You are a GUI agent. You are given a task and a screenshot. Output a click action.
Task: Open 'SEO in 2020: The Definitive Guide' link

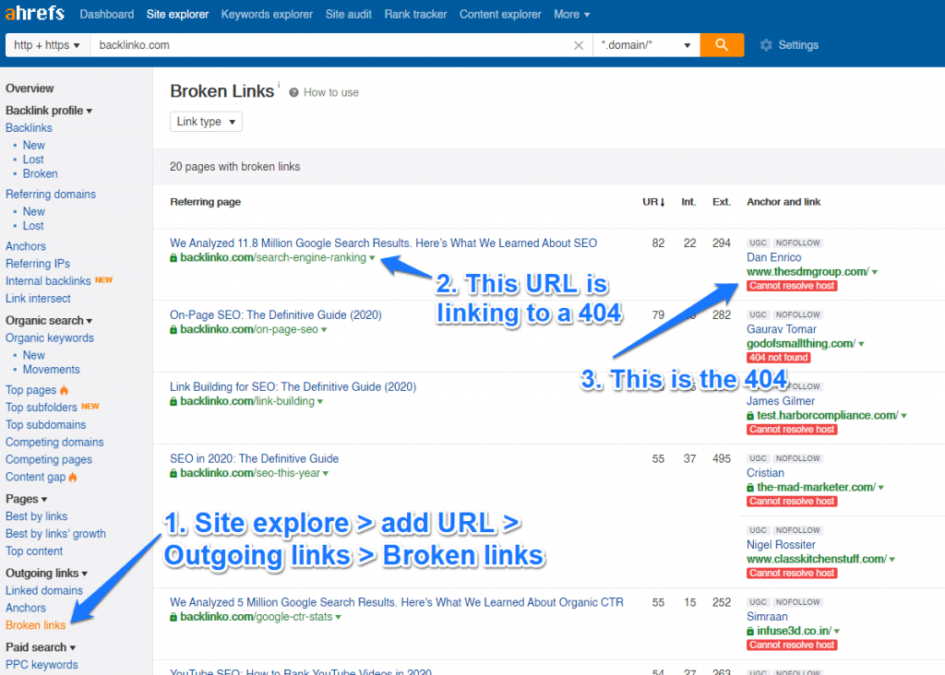[255, 458]
